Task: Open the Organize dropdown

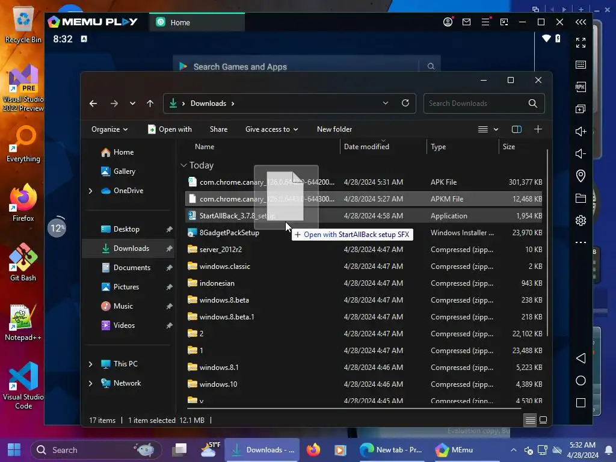Action: pyautogui.click(x=109, y=129)
